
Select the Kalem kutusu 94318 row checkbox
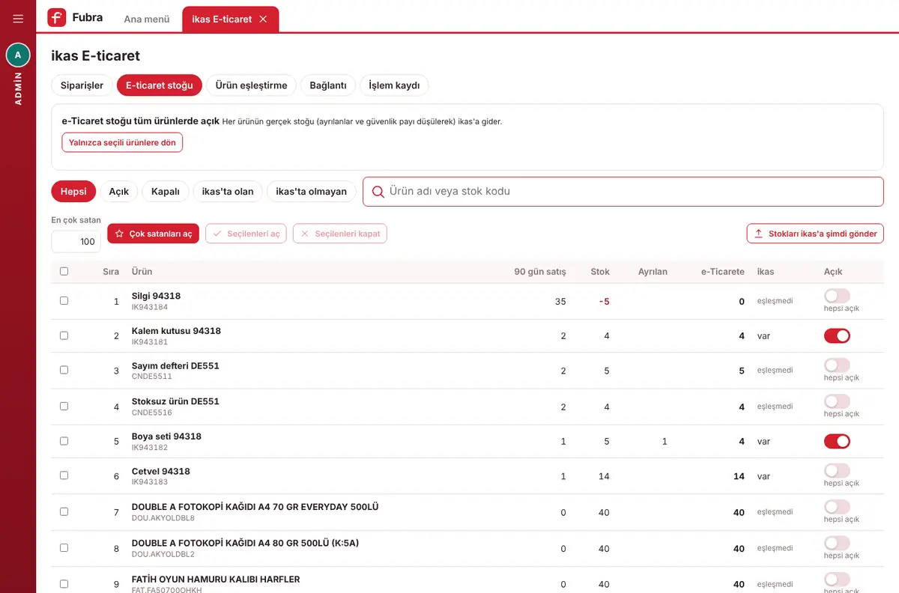[64, 335]
